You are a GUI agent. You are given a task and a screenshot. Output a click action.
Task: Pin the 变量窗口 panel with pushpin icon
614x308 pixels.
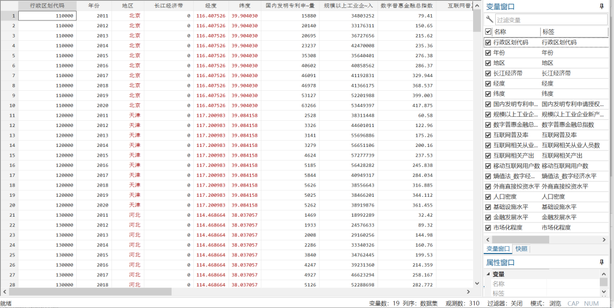tap(601, 6)
